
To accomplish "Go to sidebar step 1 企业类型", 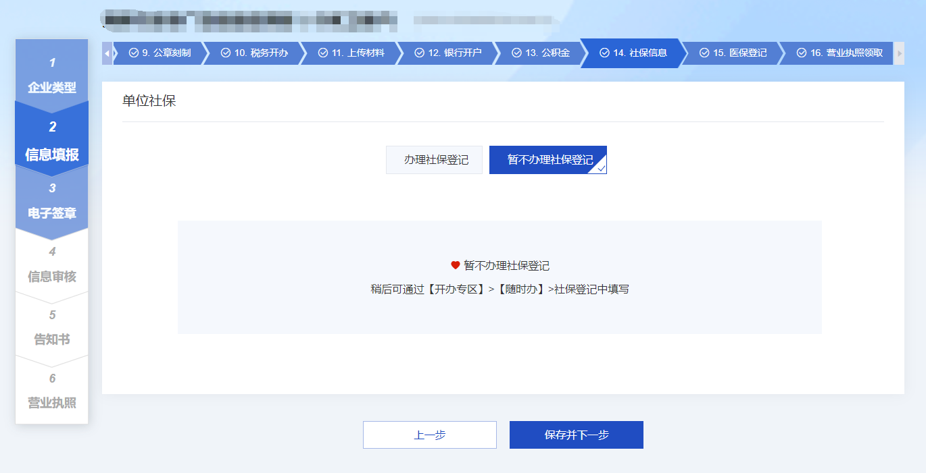I will [x=52, y=76].
